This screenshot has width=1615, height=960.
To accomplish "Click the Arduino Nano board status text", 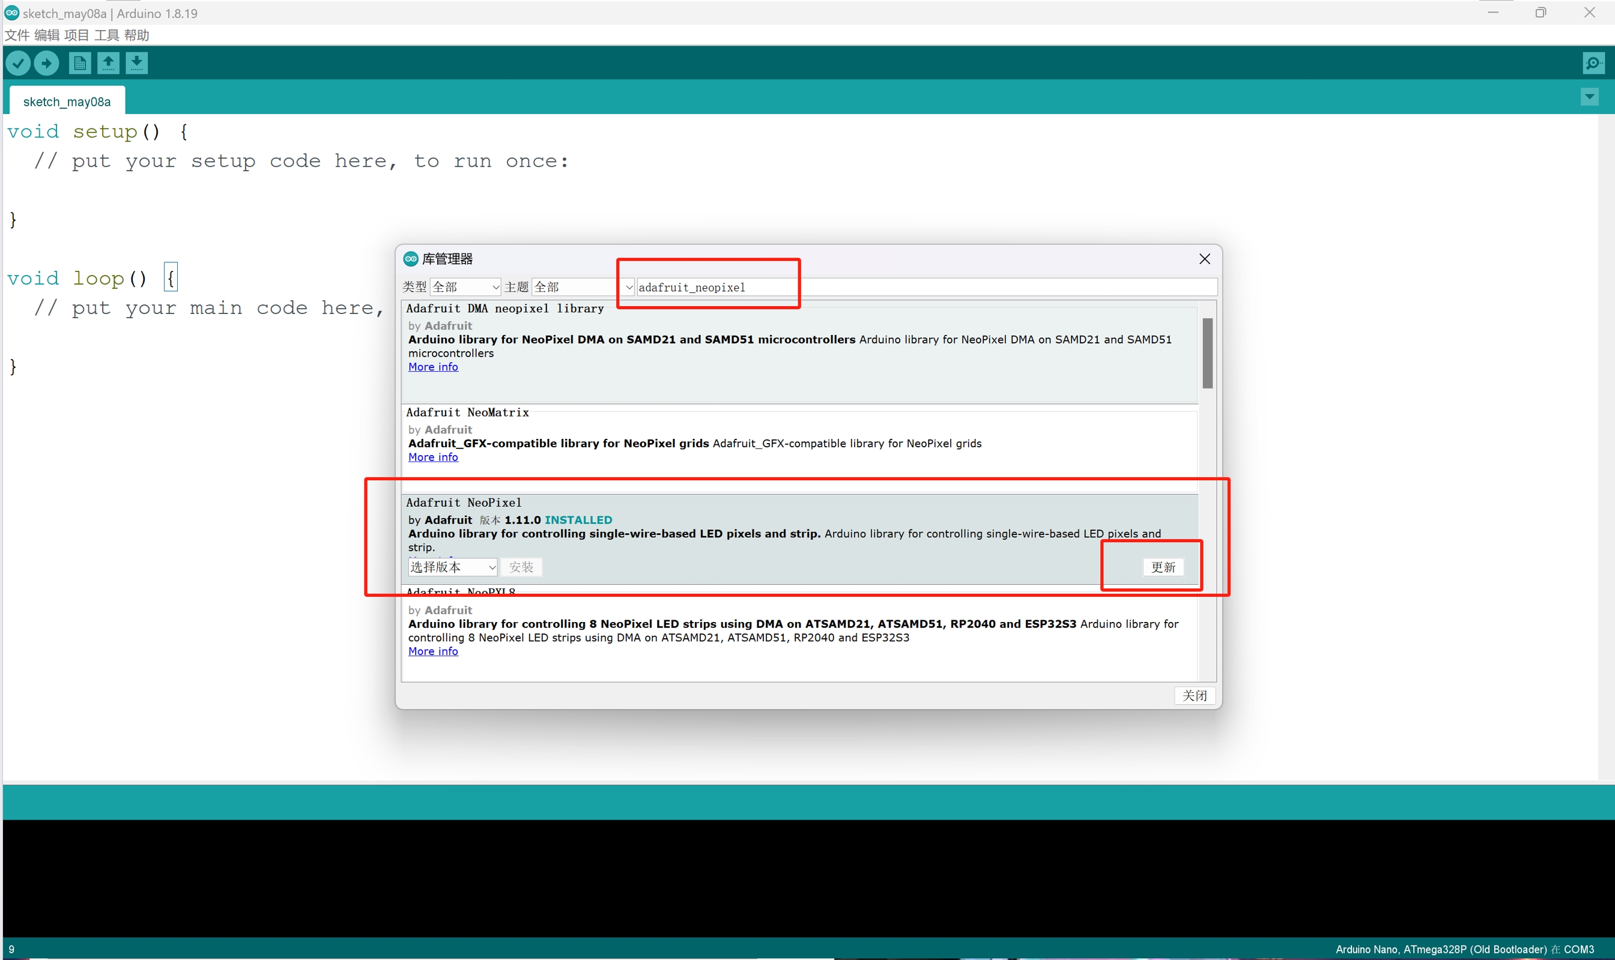I will [x=1464, y=949].
